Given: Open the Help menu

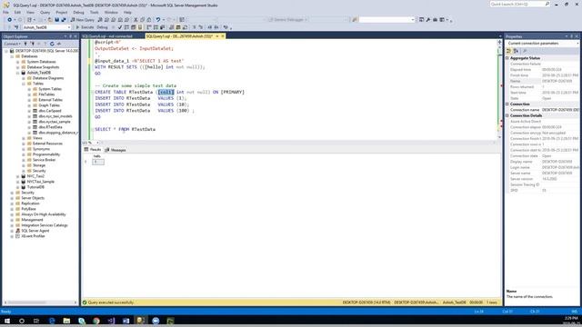Looking at the screenshot, I should pos(127,12).
